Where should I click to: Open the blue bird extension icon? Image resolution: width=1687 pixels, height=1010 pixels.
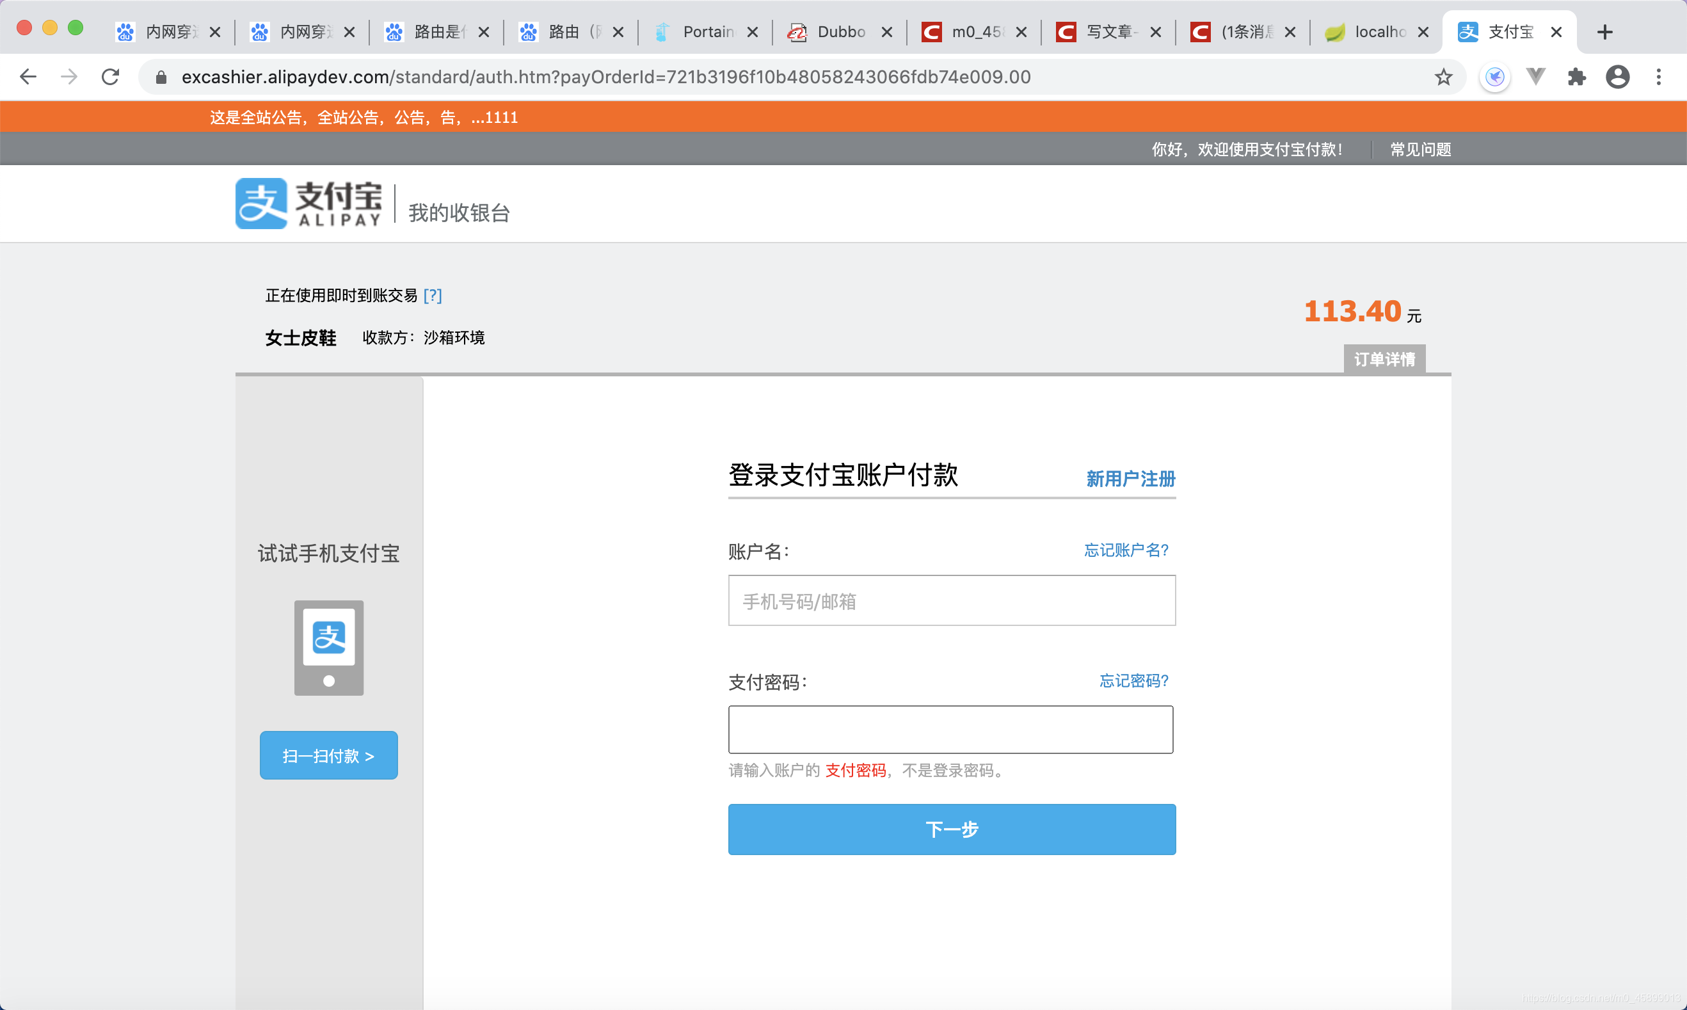pos(1495,77)
